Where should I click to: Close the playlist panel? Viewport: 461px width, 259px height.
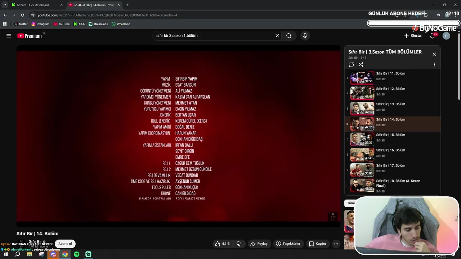tap(434, 54)
